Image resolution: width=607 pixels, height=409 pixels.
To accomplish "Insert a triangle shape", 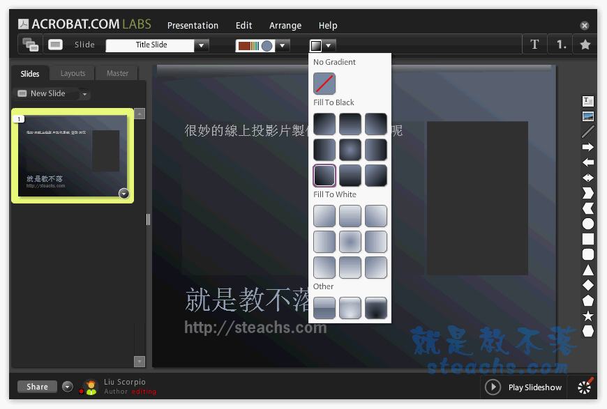I will click(x=588, y=270).
